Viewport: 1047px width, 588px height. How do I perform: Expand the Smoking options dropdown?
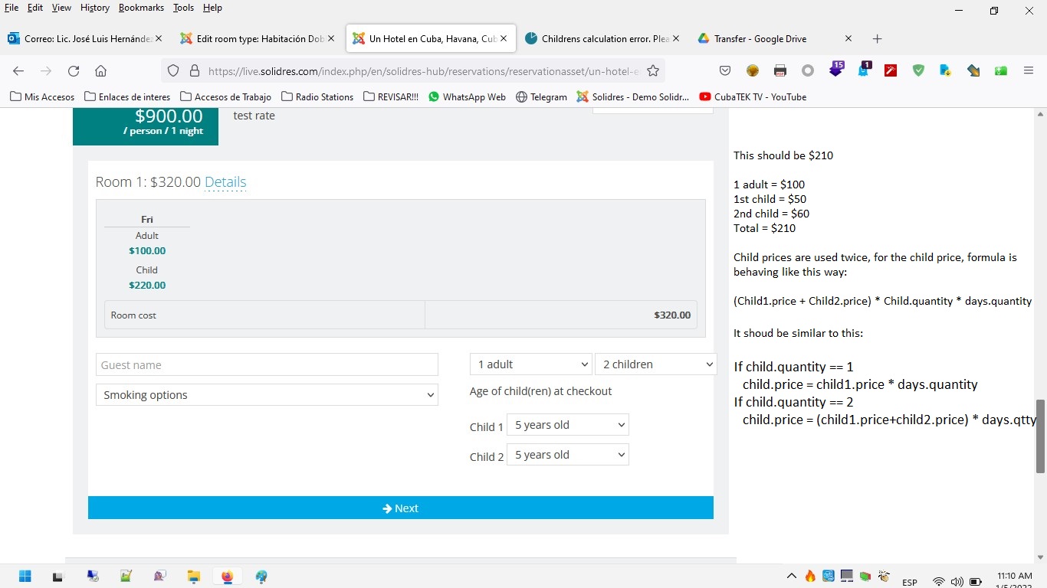click(267, 395)
